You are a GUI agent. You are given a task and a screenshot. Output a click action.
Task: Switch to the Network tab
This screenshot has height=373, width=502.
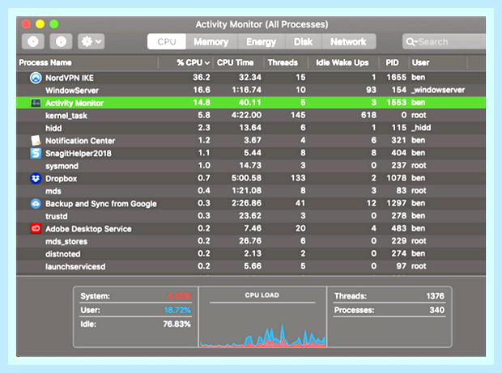point(348,41)
